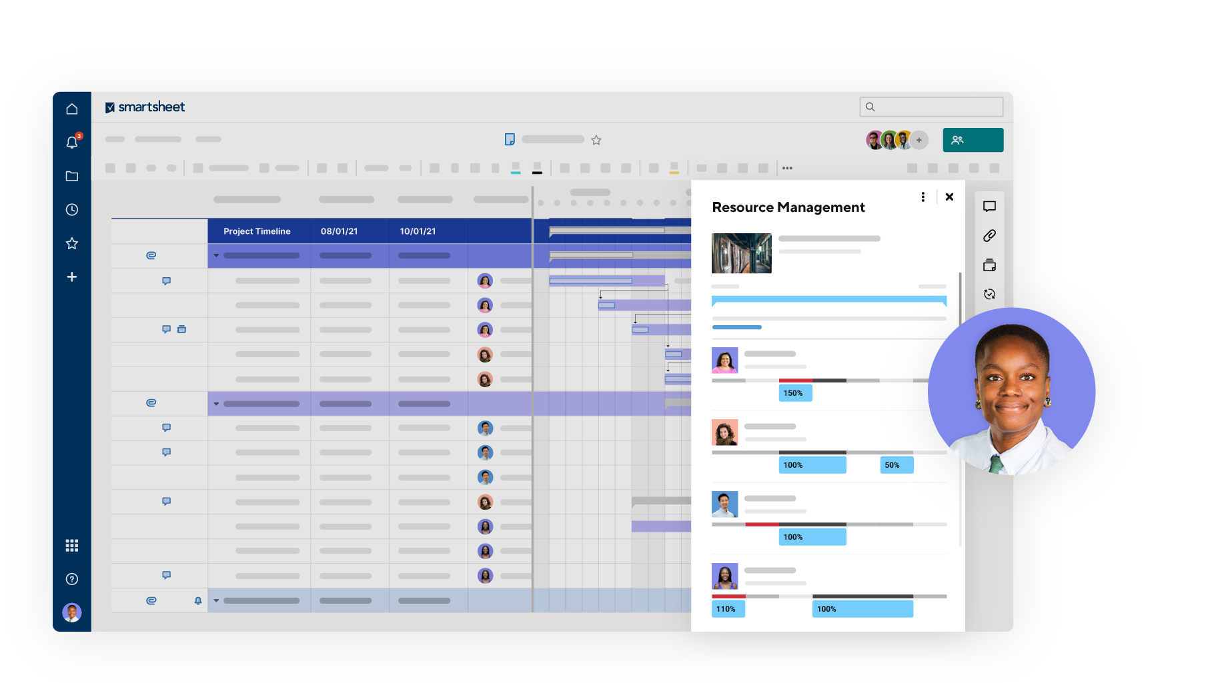Image resolution: width=1214 pixels, height=683 pixels.
Task: Open toolbar overflow ellipsis menu
Action: point(787,168)
